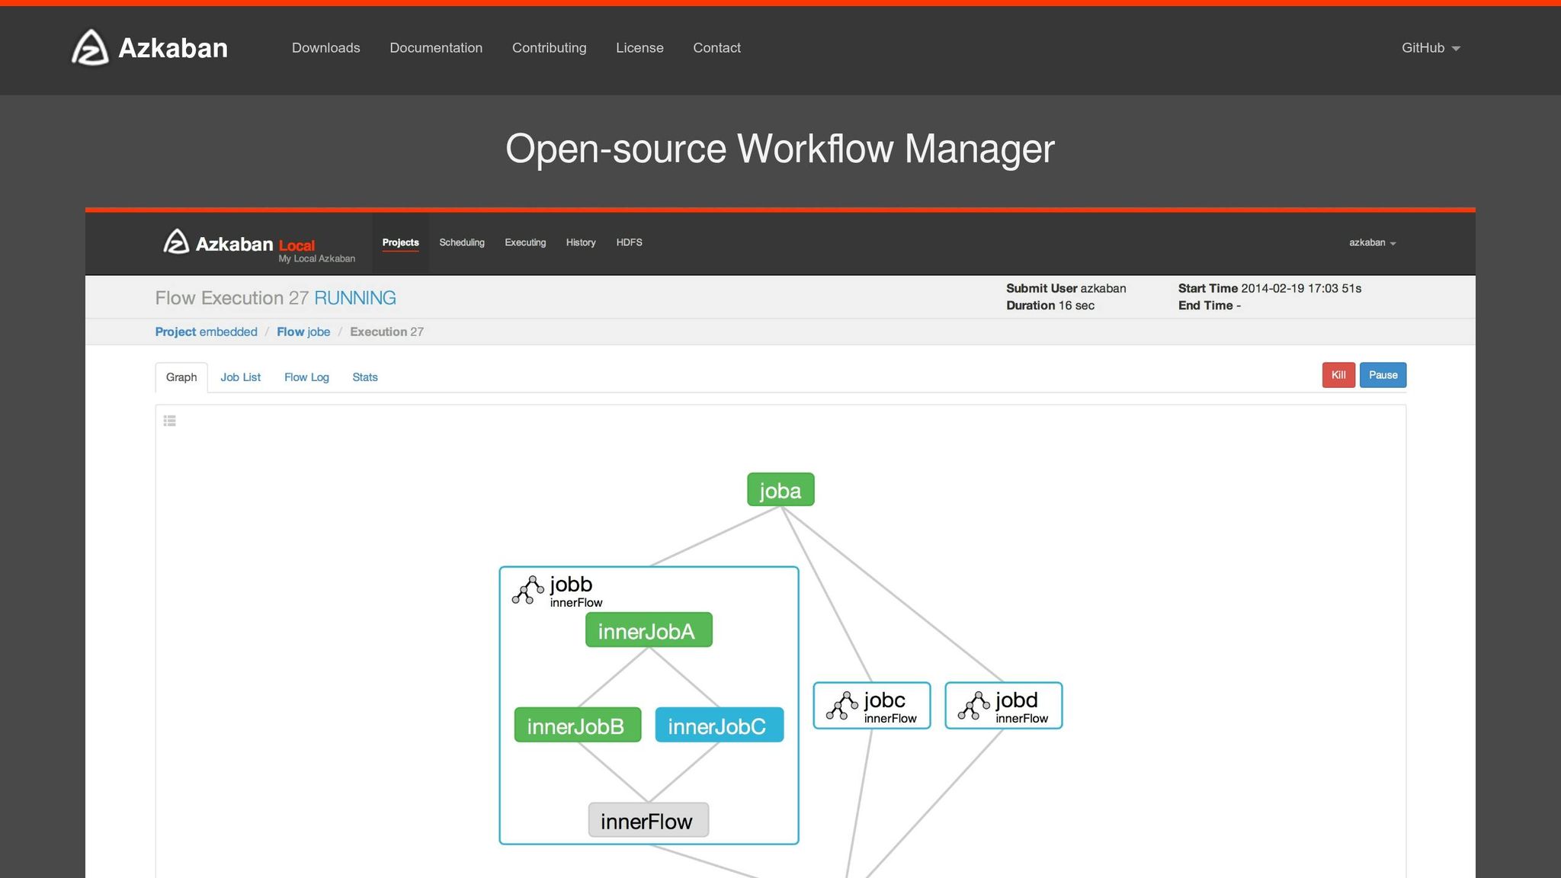Click the jobd innerFlow node box
1561x878 pixels.
coord(1004,706)
